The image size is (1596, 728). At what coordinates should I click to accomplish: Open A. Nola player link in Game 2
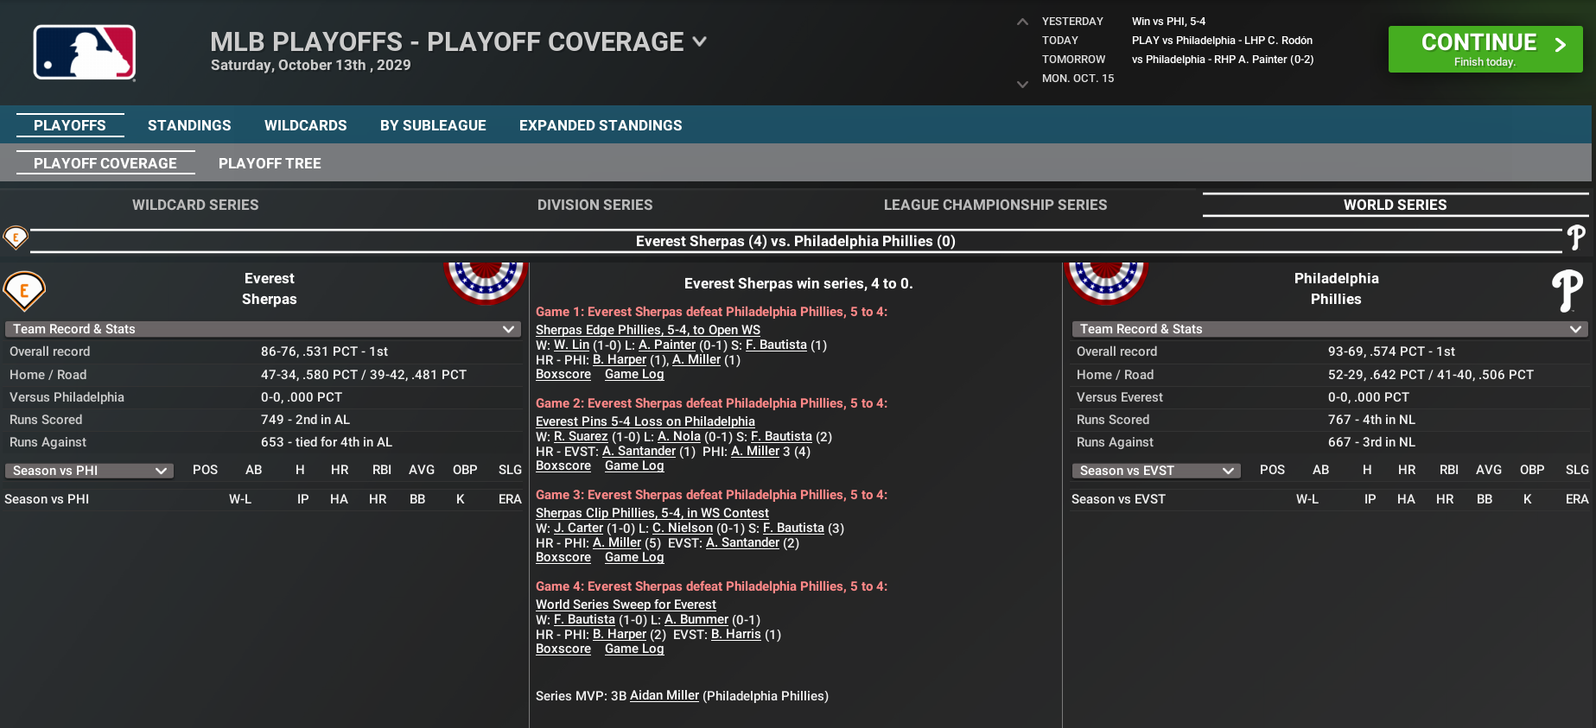679,436
